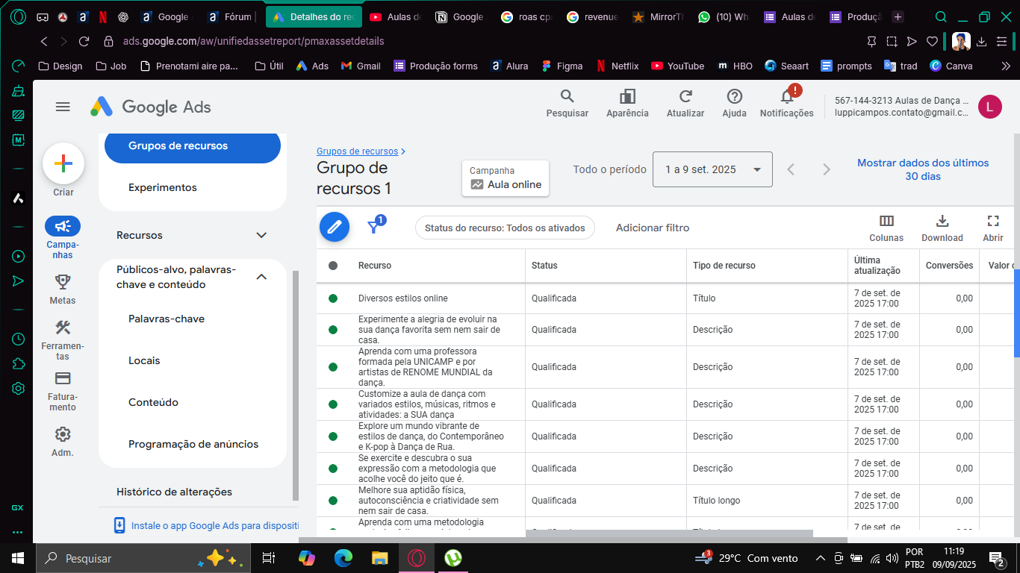
Task: Reload the page in Opera toolbar
Action: [84, 41]
